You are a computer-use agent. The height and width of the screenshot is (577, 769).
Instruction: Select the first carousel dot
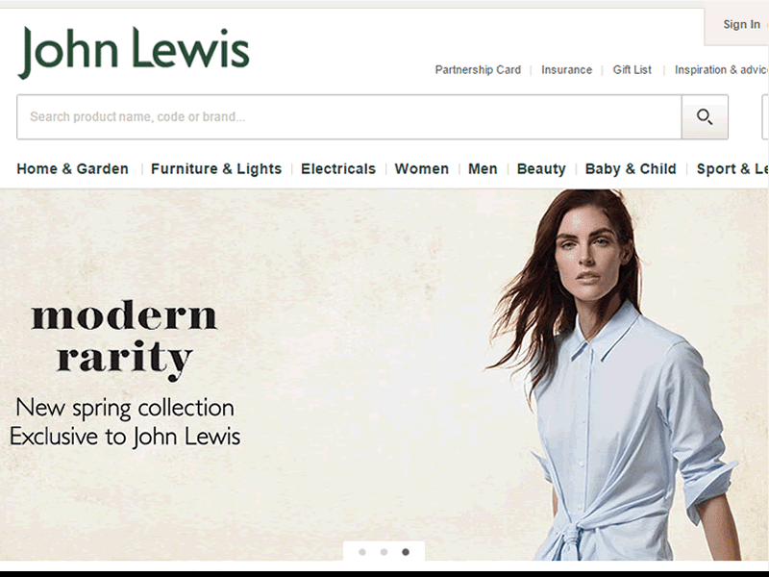[x=362, y=552]
